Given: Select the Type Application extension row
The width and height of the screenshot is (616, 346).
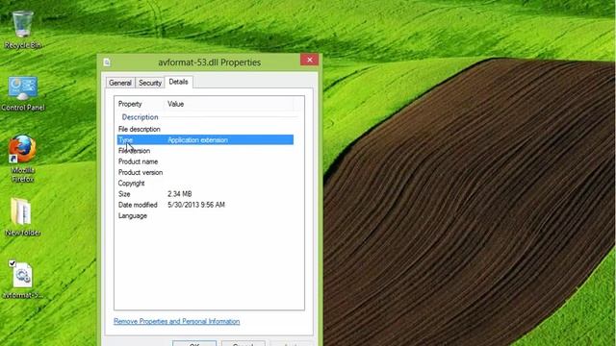Looking at the screenshot, I should [205, 140].
